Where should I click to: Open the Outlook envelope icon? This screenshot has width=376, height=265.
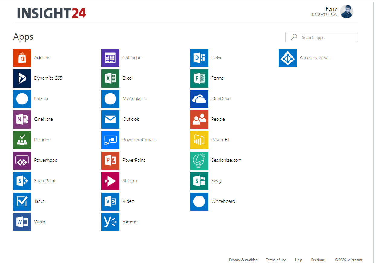tap(110, 120)
